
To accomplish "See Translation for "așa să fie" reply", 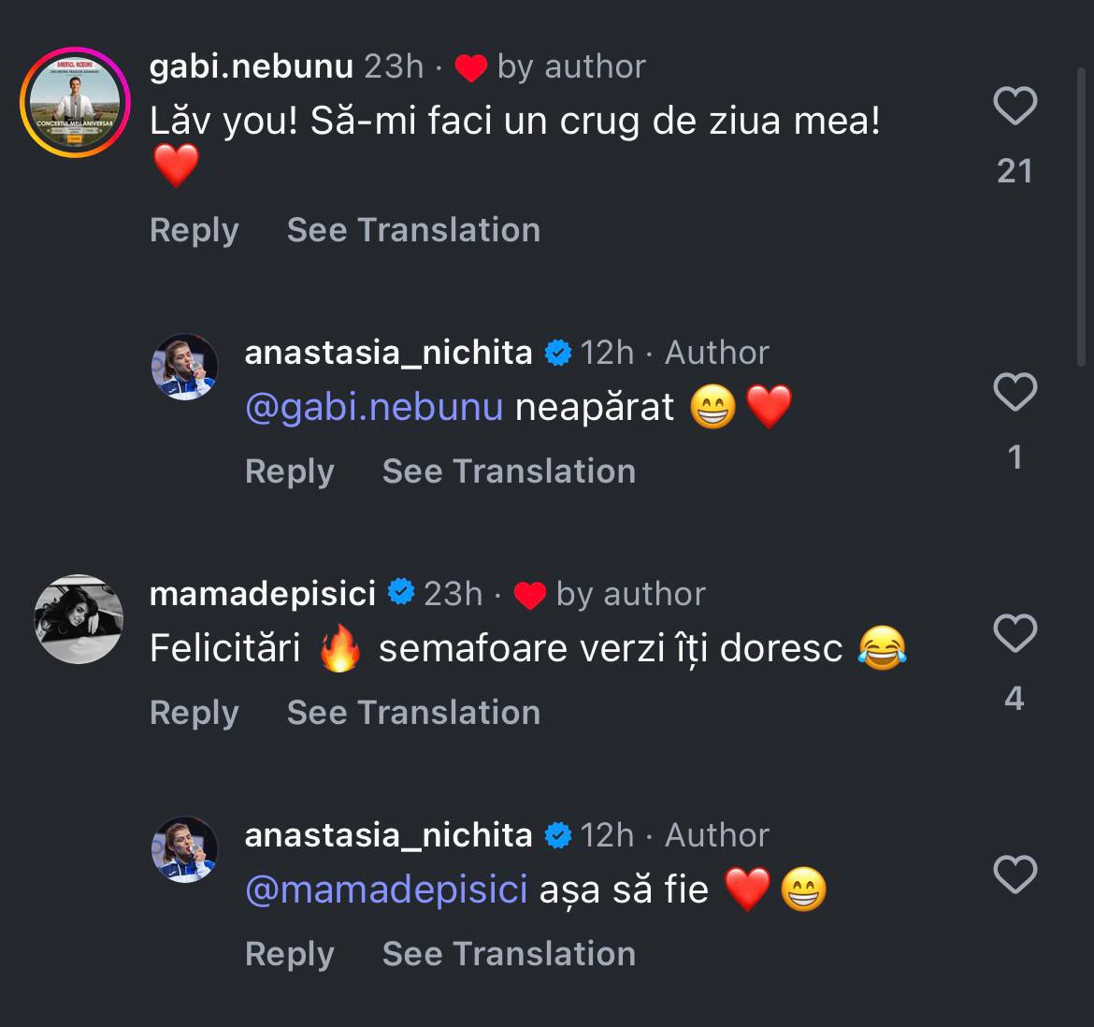I will [509, 954].
